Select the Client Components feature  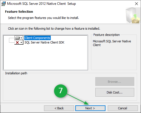[38, 38]
